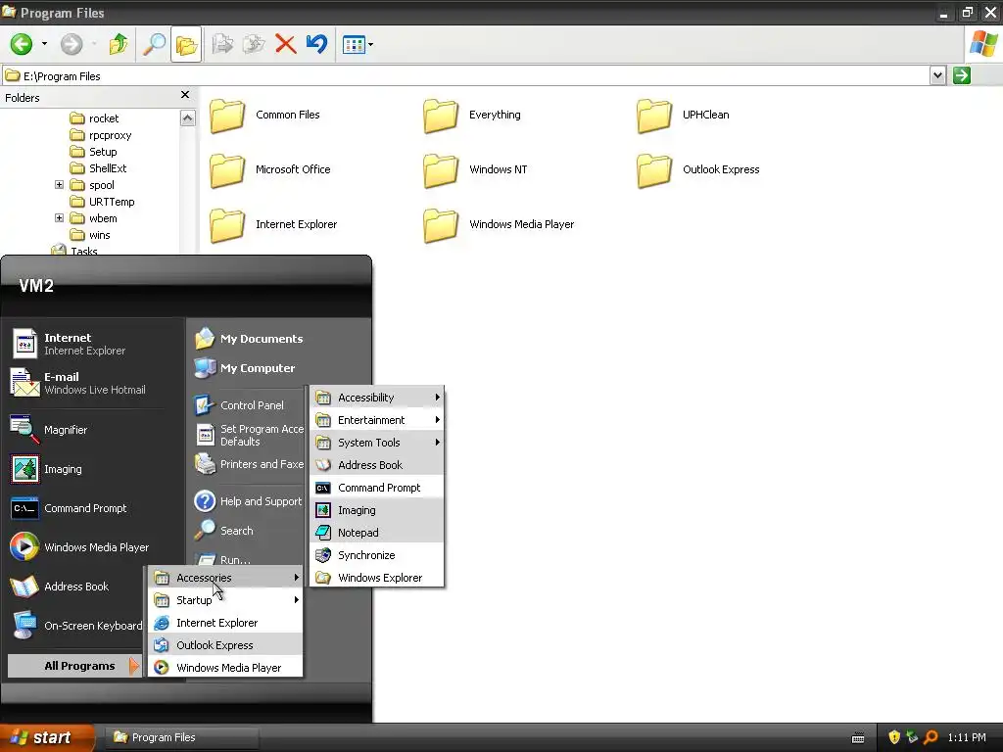Select the Everything folder
The width and height of the screenshot is (1003, 752).
coord(473,116)
